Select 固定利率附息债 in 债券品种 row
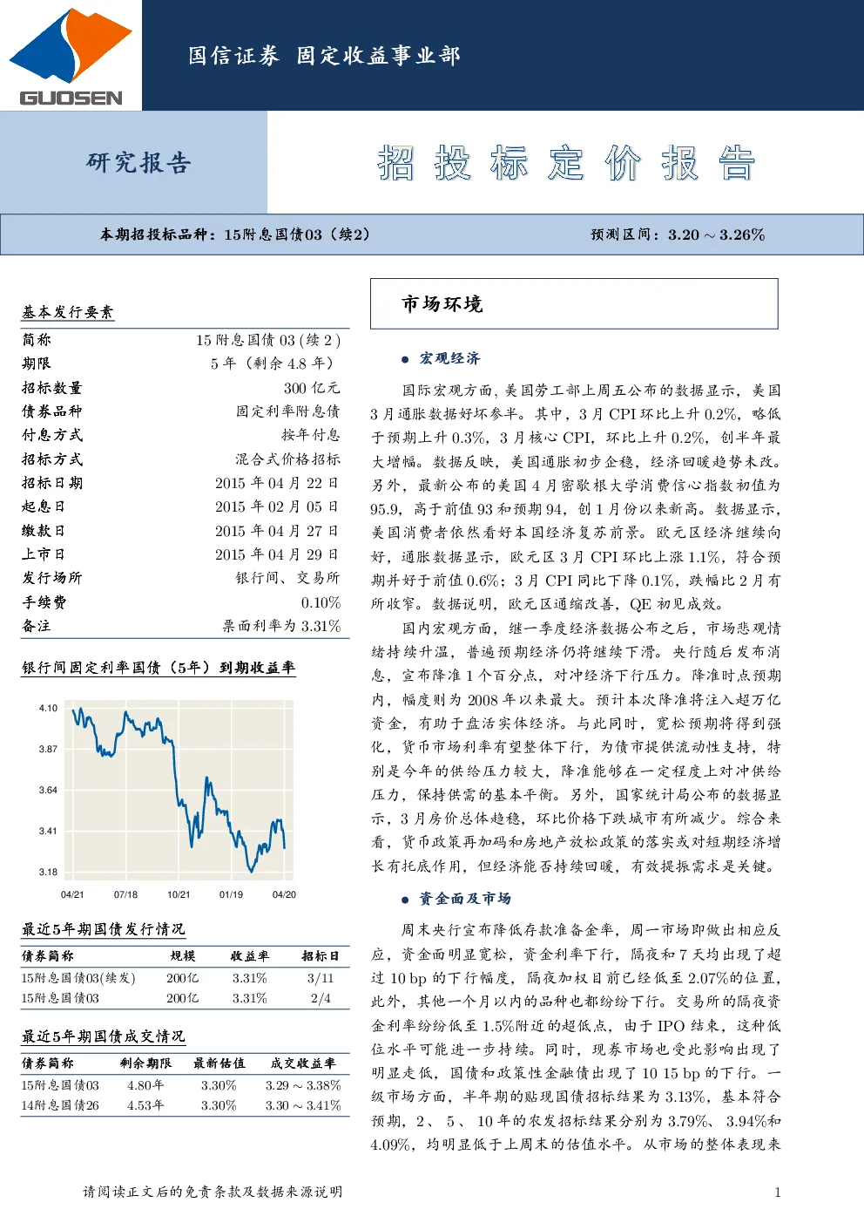The image size is (864, 1223). click(x=288, y=411)
